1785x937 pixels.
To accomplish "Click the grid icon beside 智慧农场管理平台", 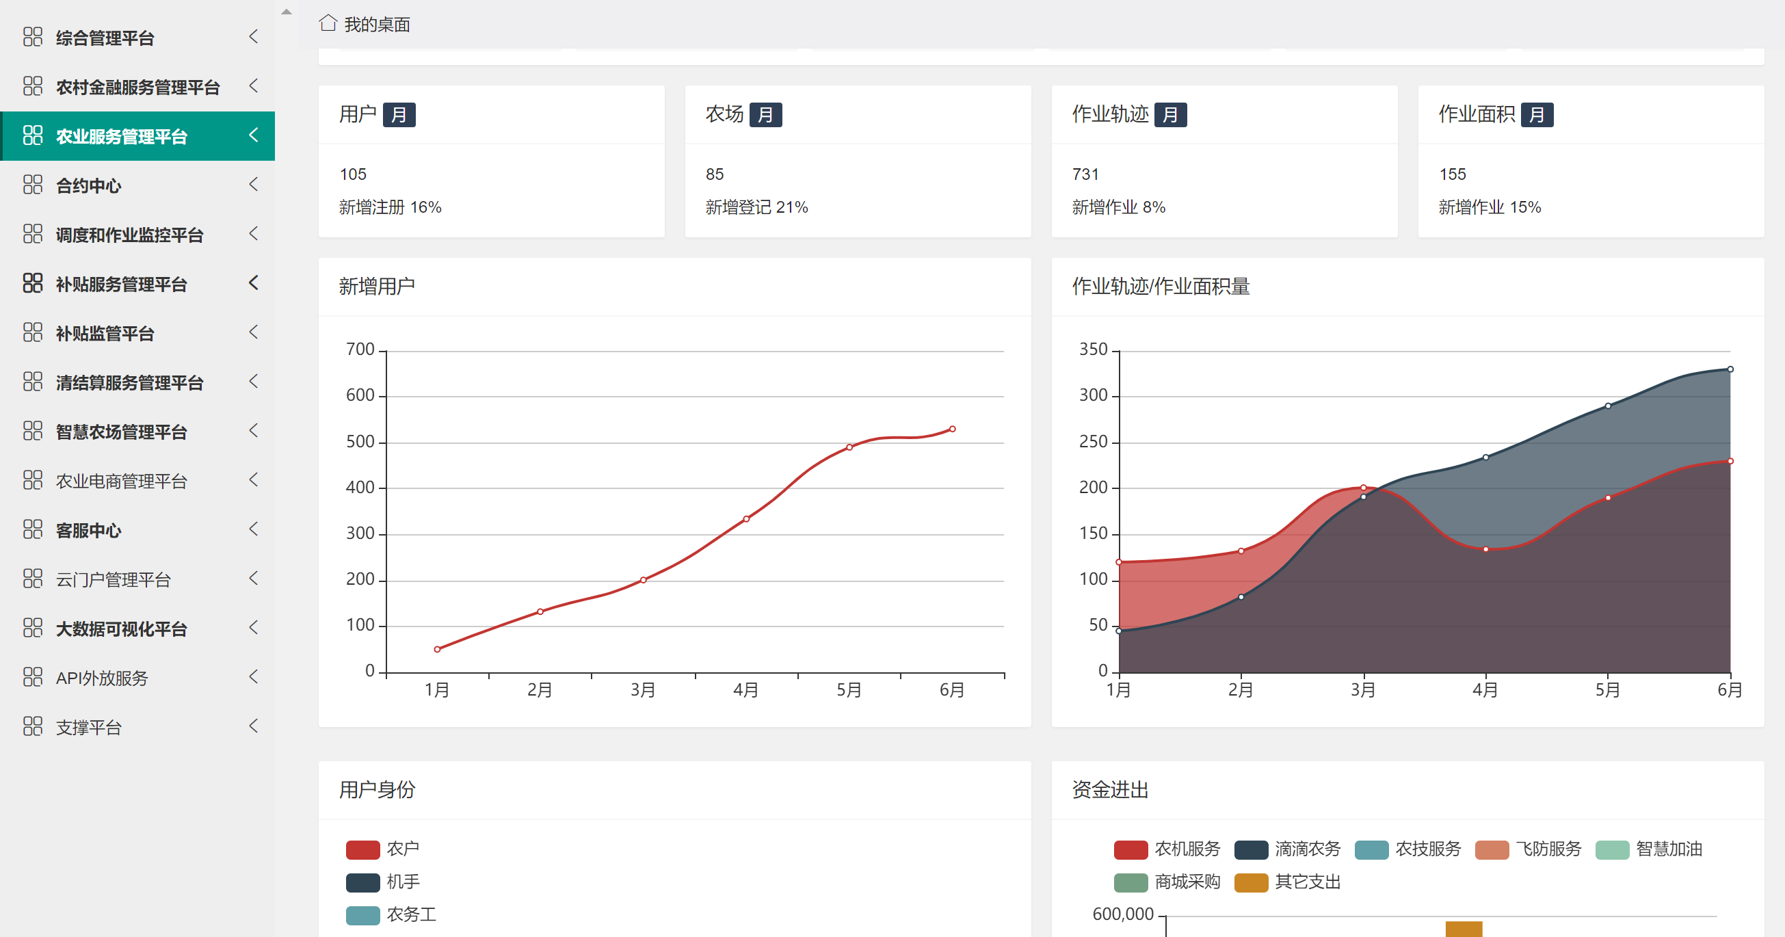I will (x=33, y=430).
